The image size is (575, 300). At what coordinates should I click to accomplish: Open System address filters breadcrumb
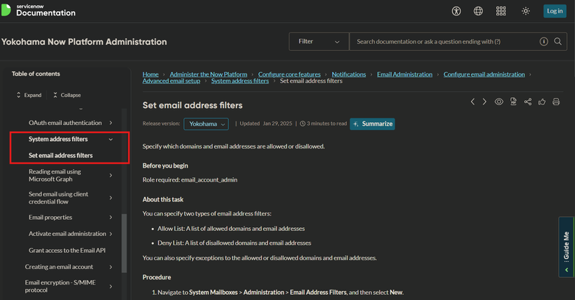(240, 81)
